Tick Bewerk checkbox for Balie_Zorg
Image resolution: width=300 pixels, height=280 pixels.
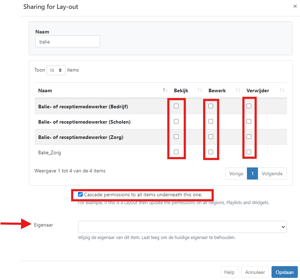[x=211, y=152]
